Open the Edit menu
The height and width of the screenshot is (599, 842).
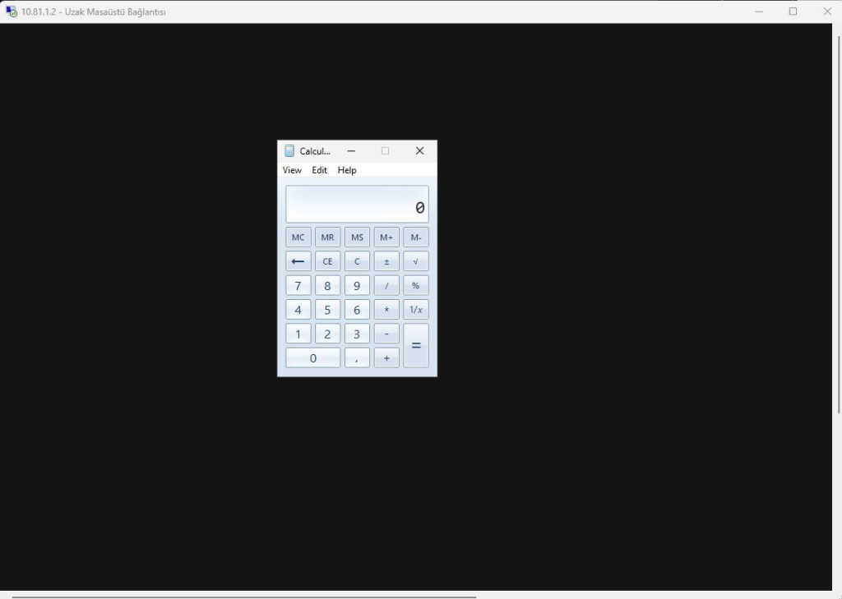319,170
